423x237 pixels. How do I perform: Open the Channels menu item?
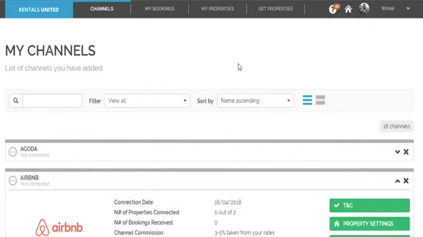[x=102, y=9]
